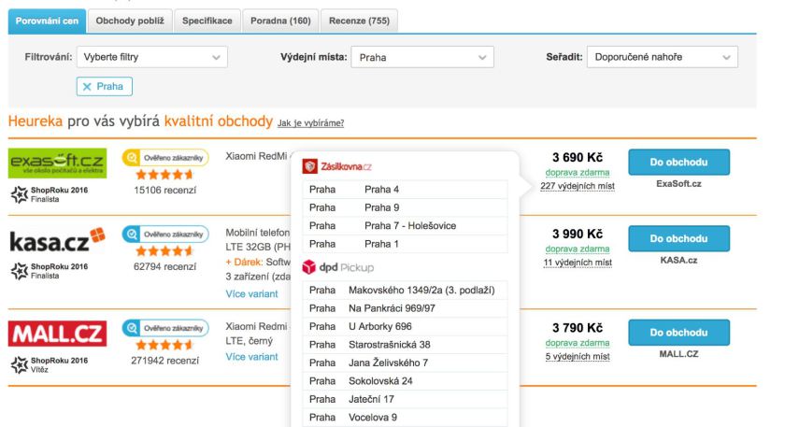The height and width of the screenshot is (427, 785).
Task: Click the 3 990 Kč price
Action: pyautogui.click(x=578, y=235)
